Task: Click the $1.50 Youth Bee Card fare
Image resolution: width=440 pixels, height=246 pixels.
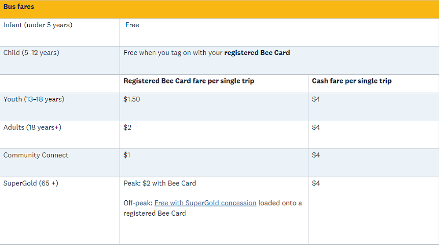Action: [132, 99]
